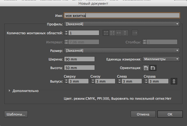Click the Справа bleed value field
Screen dimensions: 187x126
point(158,81)
